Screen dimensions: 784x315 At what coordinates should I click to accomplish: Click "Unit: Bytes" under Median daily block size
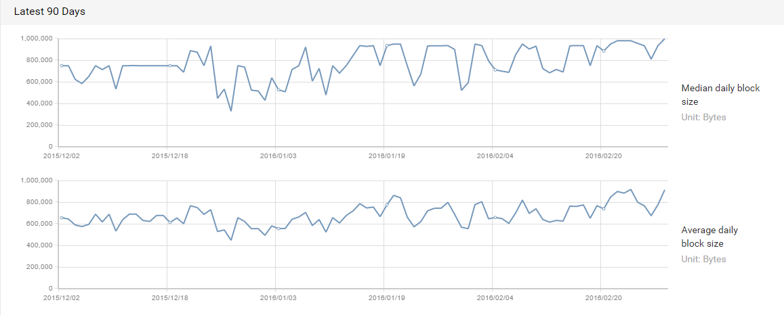coord(703,118)
